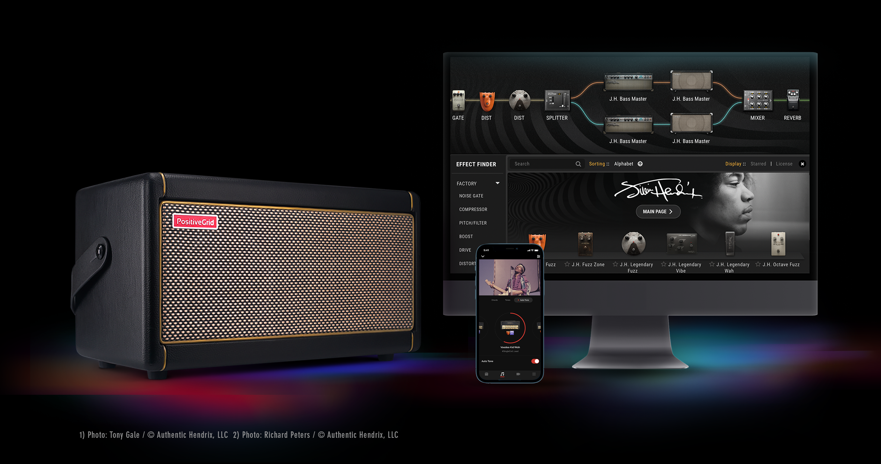Image resolution: width=881 pixels, height=464 pixels.
Task: Turn off the Auto Tone switch on phone
Action: (x=535, y=361)
